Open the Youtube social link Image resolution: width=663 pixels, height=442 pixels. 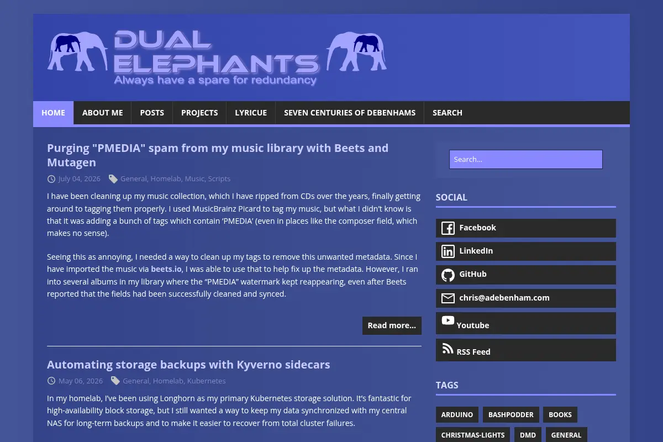(526, 323)
